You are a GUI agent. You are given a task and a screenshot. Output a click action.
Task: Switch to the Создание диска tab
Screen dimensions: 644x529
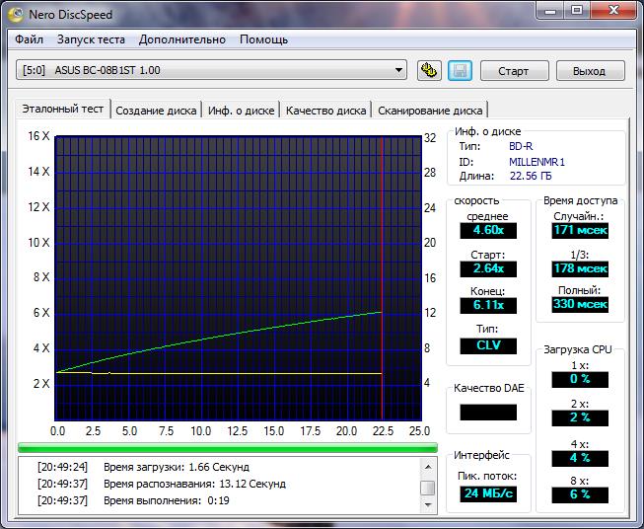click(x=156, y=111)
